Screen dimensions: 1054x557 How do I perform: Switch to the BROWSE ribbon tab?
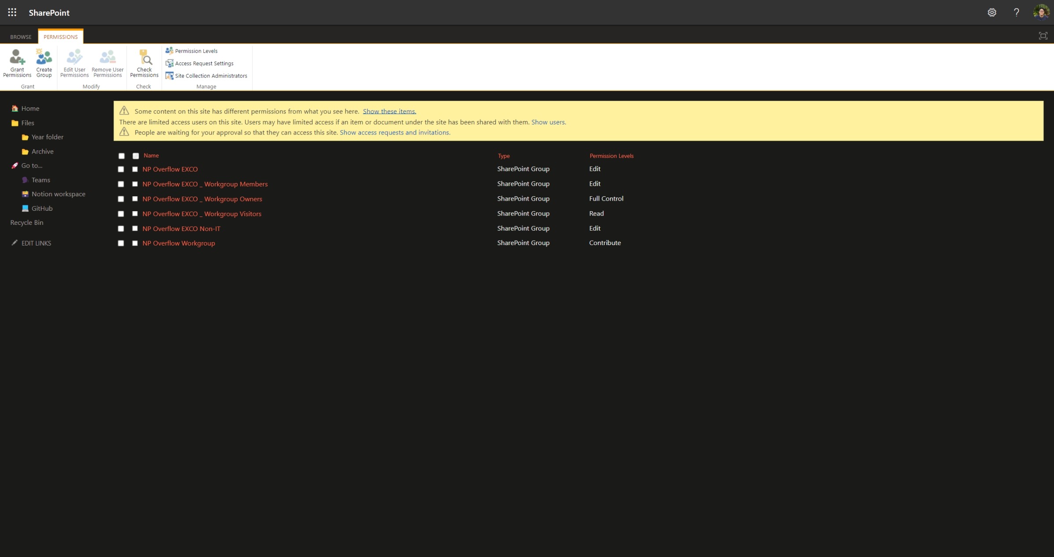point(21,37)
